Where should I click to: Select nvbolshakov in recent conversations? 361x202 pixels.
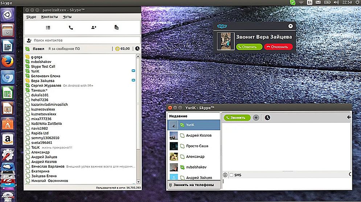click(x=194, y=167)
